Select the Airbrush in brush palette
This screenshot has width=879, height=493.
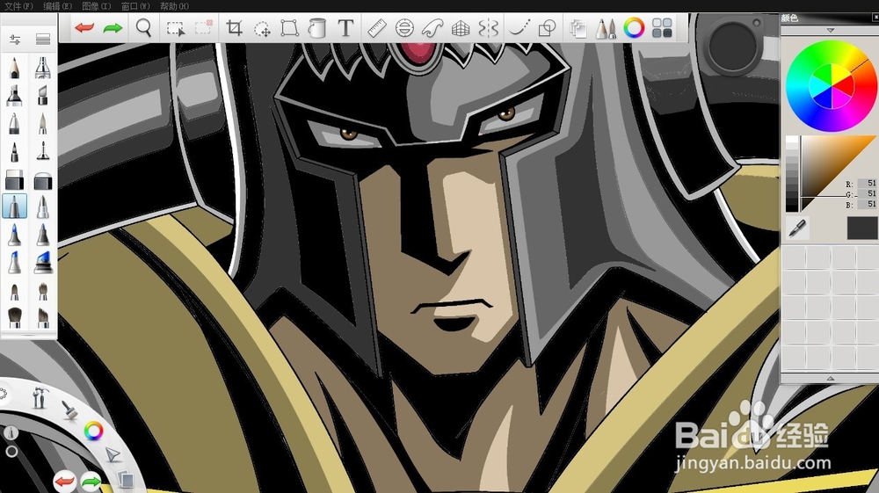coord(42,68)
